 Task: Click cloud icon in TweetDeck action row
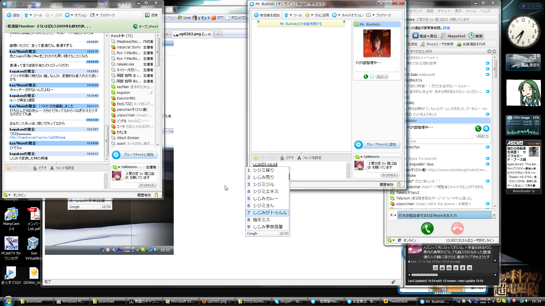click(435, 268)
